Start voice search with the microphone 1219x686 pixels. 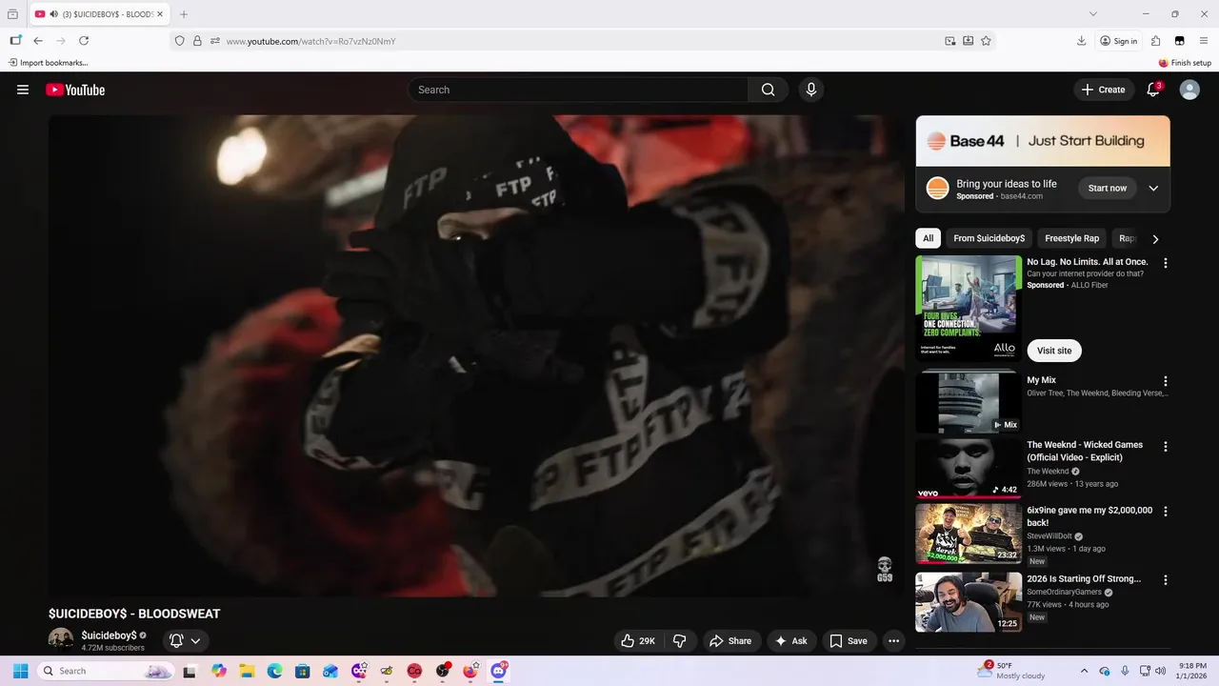[x=810, y=90]
